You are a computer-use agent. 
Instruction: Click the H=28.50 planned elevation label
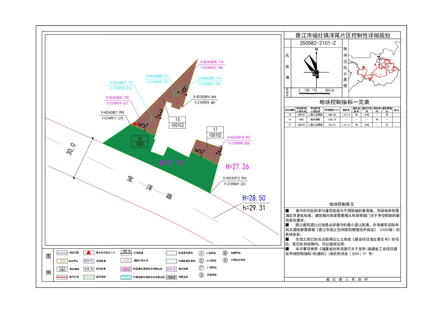click(x=254, y=198)
